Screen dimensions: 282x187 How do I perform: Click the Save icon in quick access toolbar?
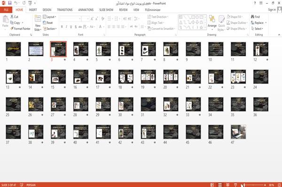click(x=10, y=3)
